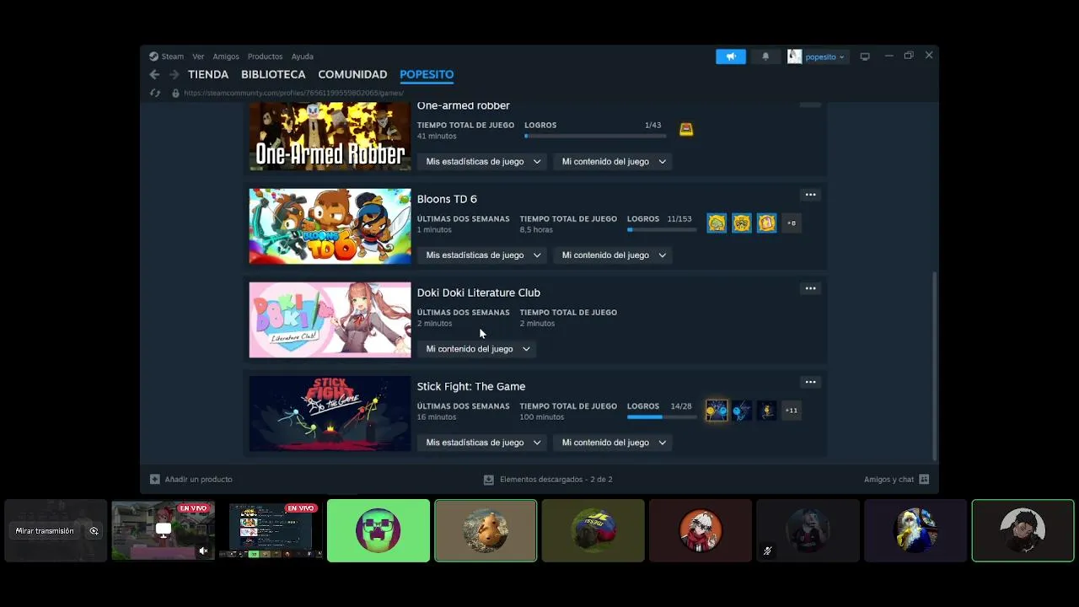Open the Ver menu
This screenshot has height=607, width=1079.
click(198, 56)
